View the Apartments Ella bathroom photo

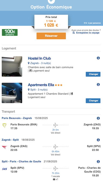click(12, 93)
